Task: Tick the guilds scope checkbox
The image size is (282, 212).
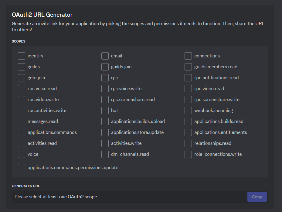Action: point(22,67)
